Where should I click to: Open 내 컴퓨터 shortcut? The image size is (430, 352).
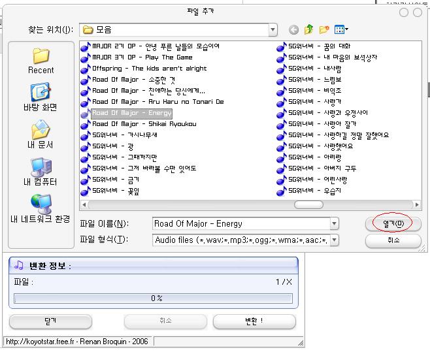pos(41,172)
